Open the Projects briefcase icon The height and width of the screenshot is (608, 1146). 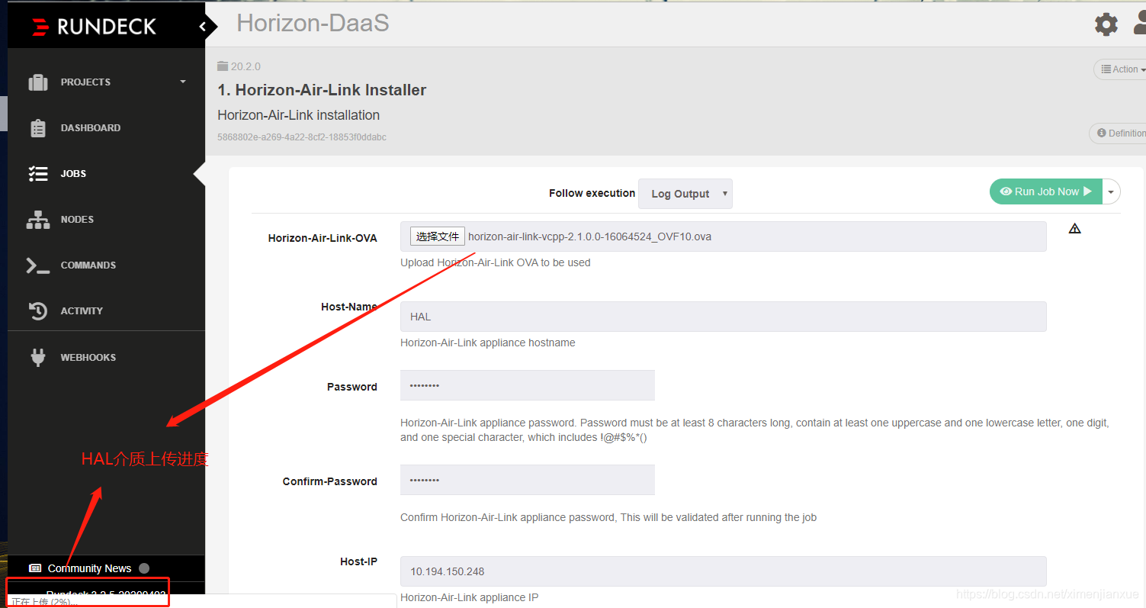(38, 82)
